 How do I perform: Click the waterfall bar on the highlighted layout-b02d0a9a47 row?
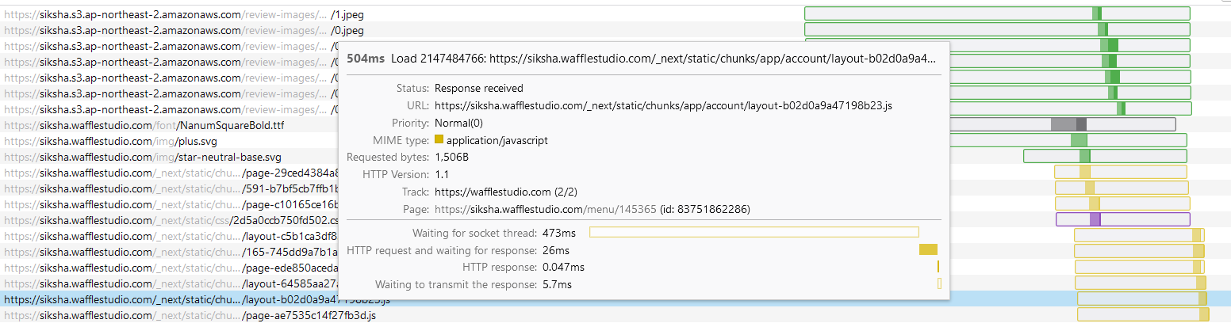[1142, 298]
